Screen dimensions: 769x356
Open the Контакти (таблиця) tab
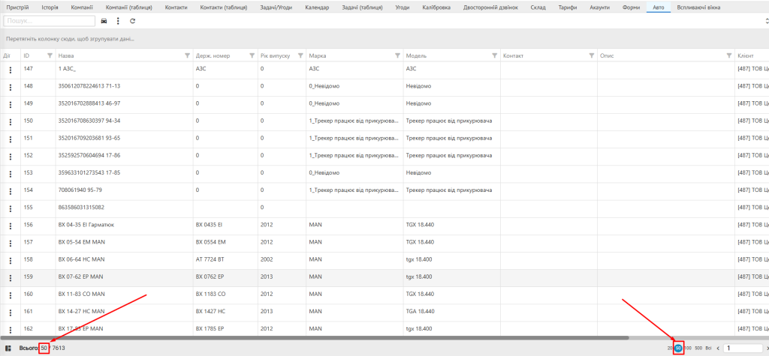pos(224,7)
